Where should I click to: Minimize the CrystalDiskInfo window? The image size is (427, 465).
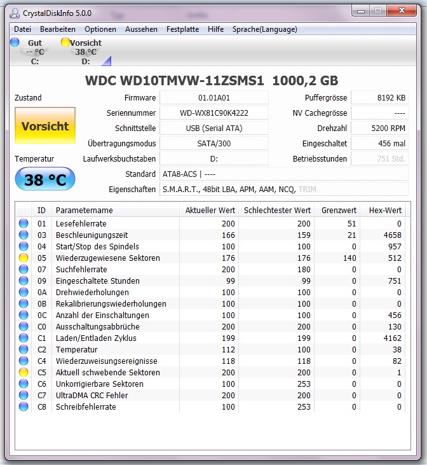[x=361, y=11]
